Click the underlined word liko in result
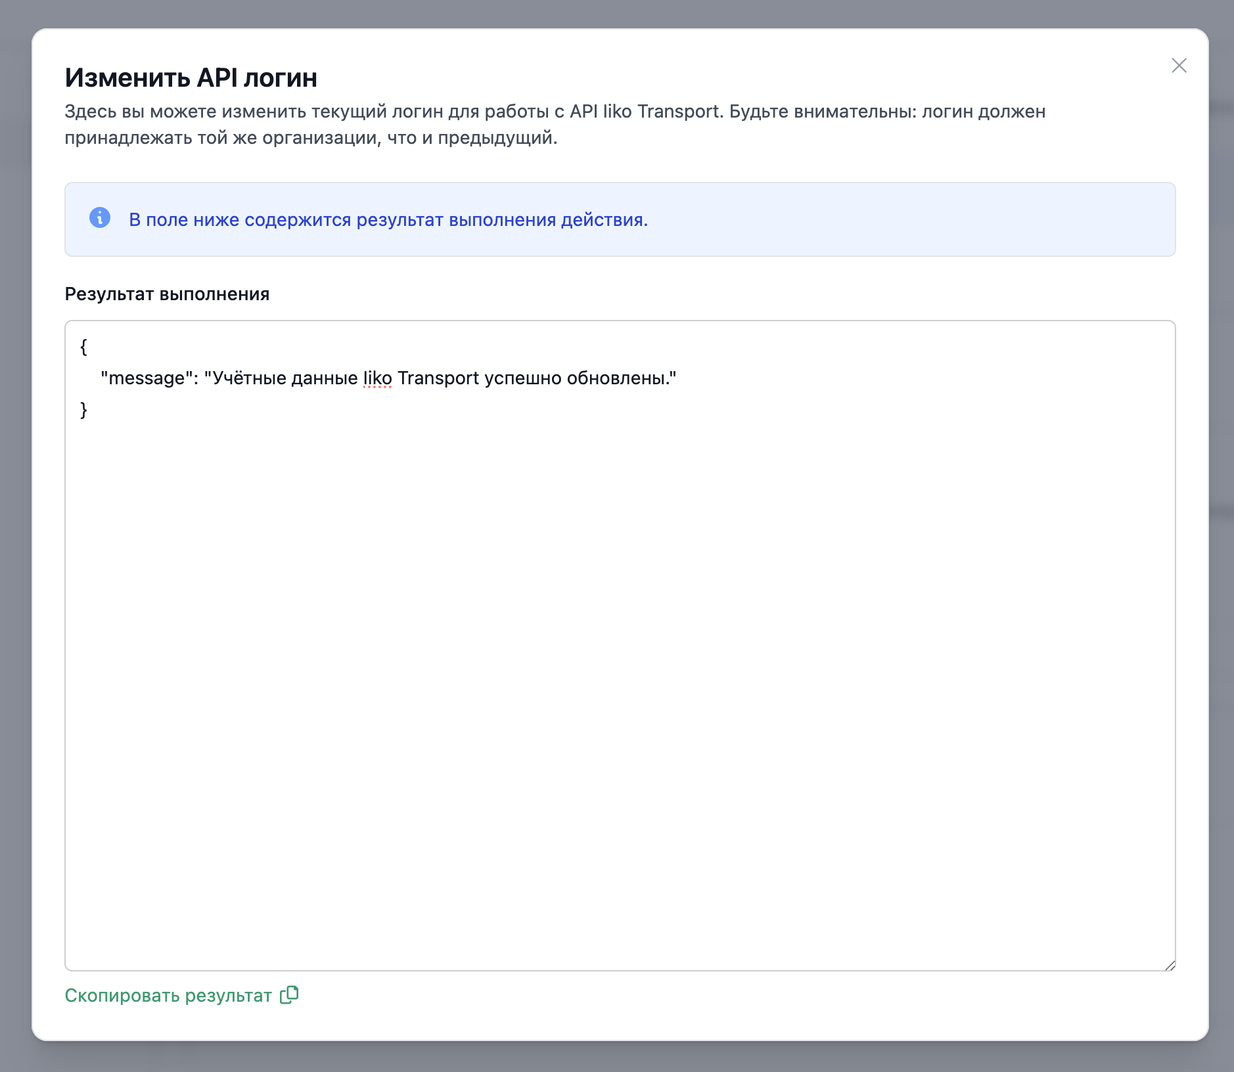Viewport: 1234px width, 1072px height. pyautogui.click(x=377, y=378)
